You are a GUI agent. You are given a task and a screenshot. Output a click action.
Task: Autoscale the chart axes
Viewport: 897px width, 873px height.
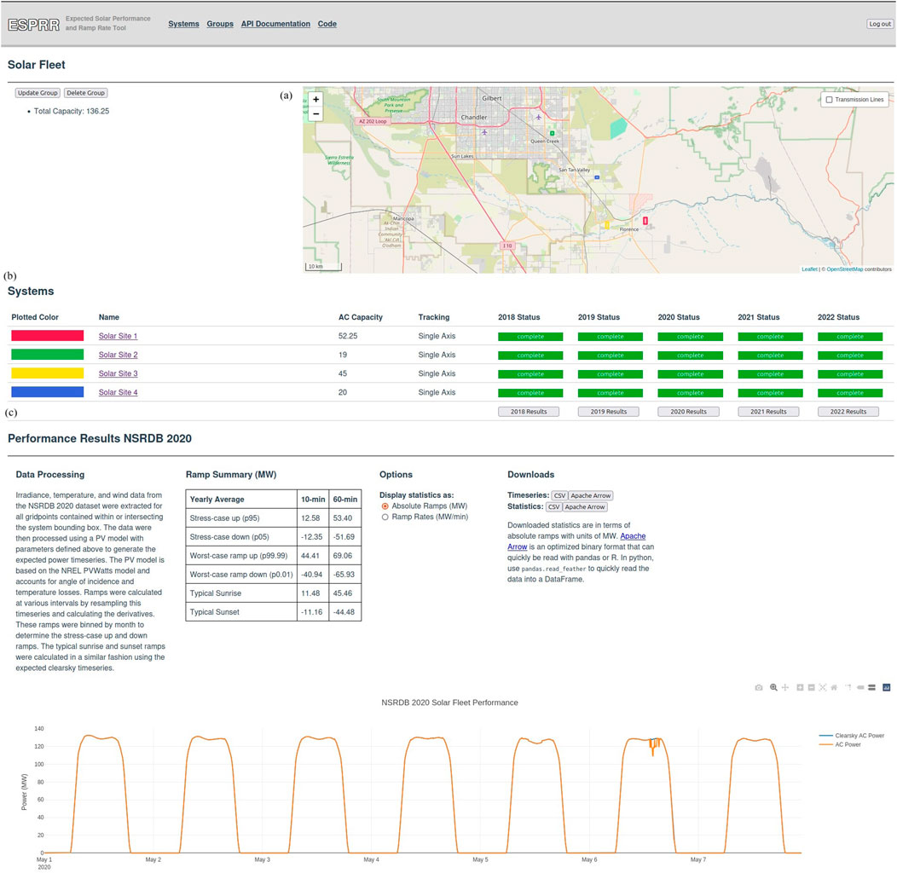(x=823, y=688)
